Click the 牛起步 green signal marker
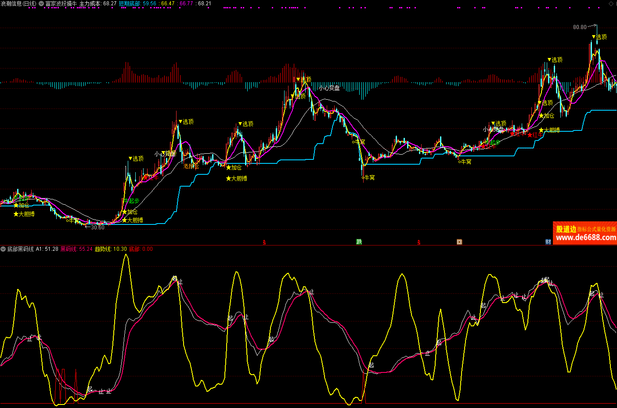Image resolution: width=617 pixels, height=408 pixels. pyautogui.click(x=131, y=201)
